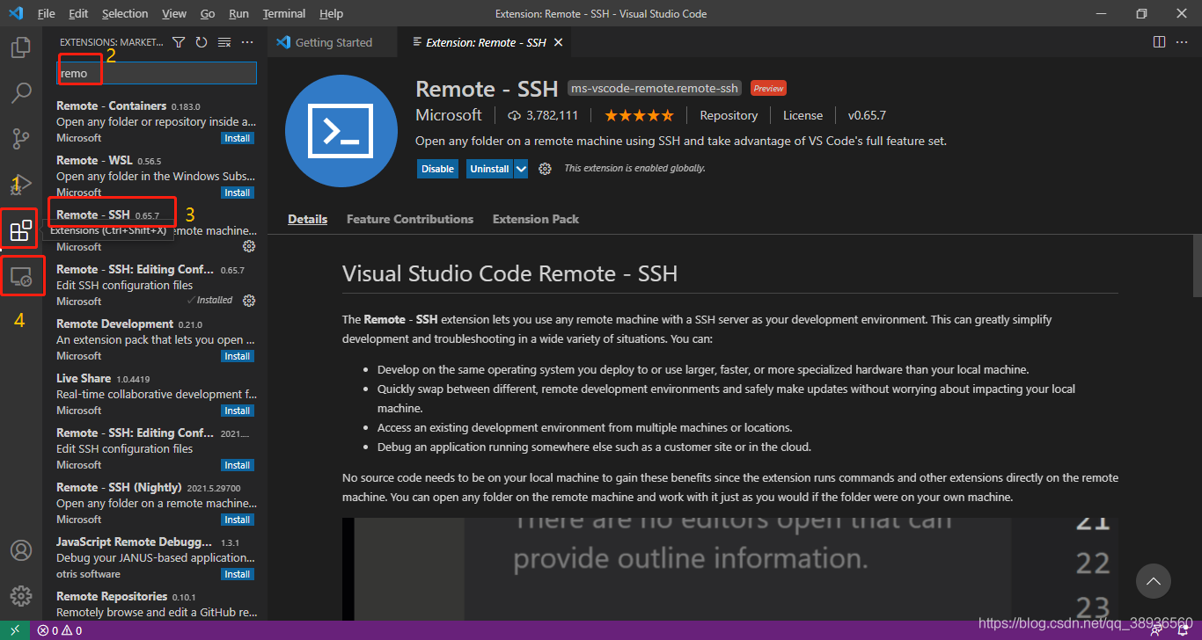
Task: Expand the Uninstall dropdown arrow
Action: (521, 169)
